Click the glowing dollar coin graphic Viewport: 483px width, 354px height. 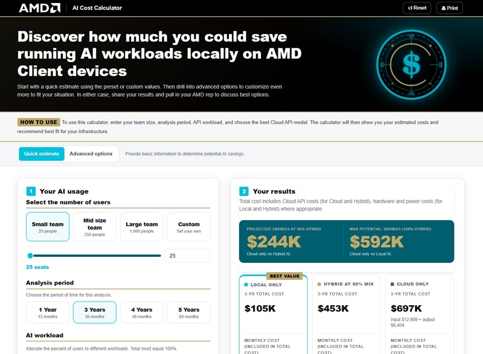412,65
